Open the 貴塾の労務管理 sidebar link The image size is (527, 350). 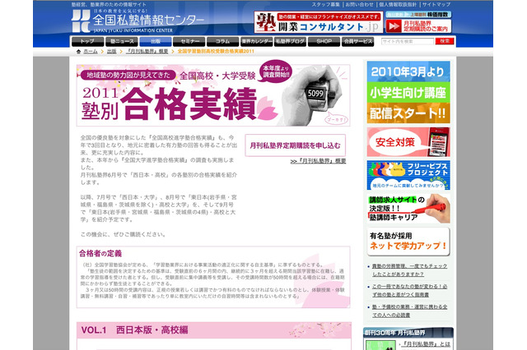[409, 269]
